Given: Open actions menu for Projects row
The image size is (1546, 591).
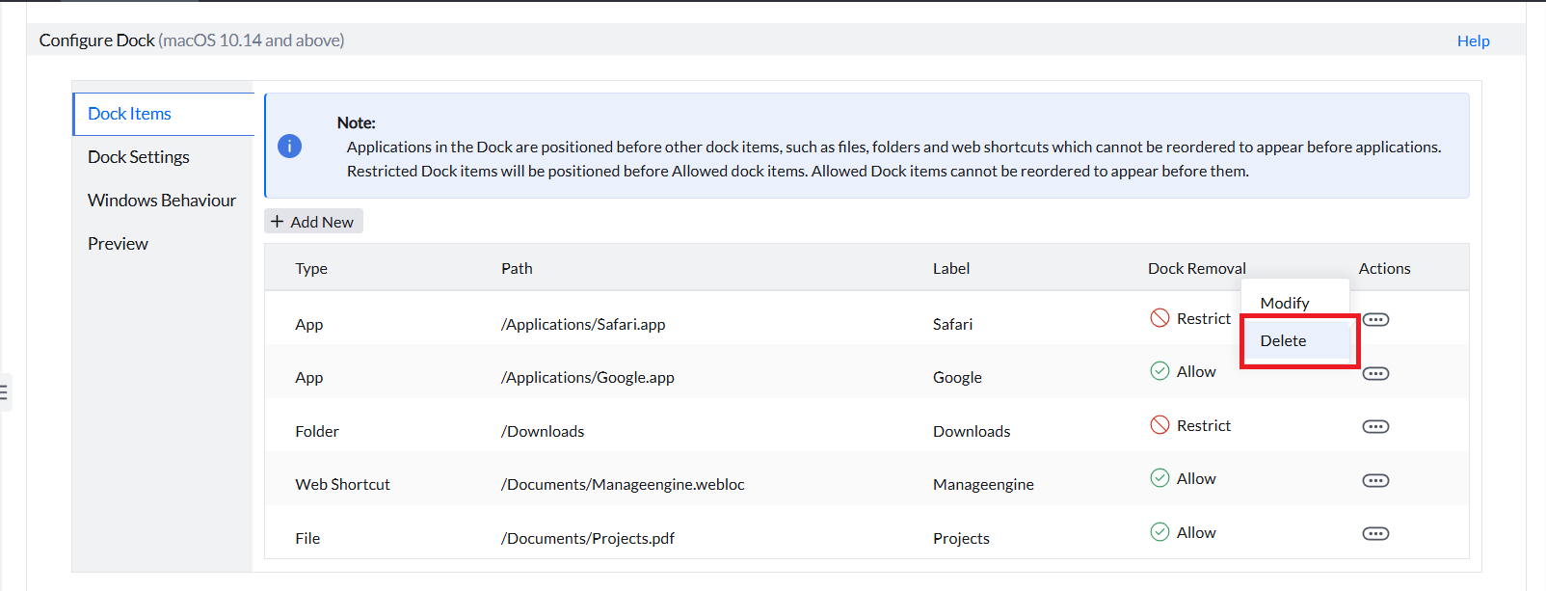Looking at the screenshot, I should click(x=1375, y=534).
